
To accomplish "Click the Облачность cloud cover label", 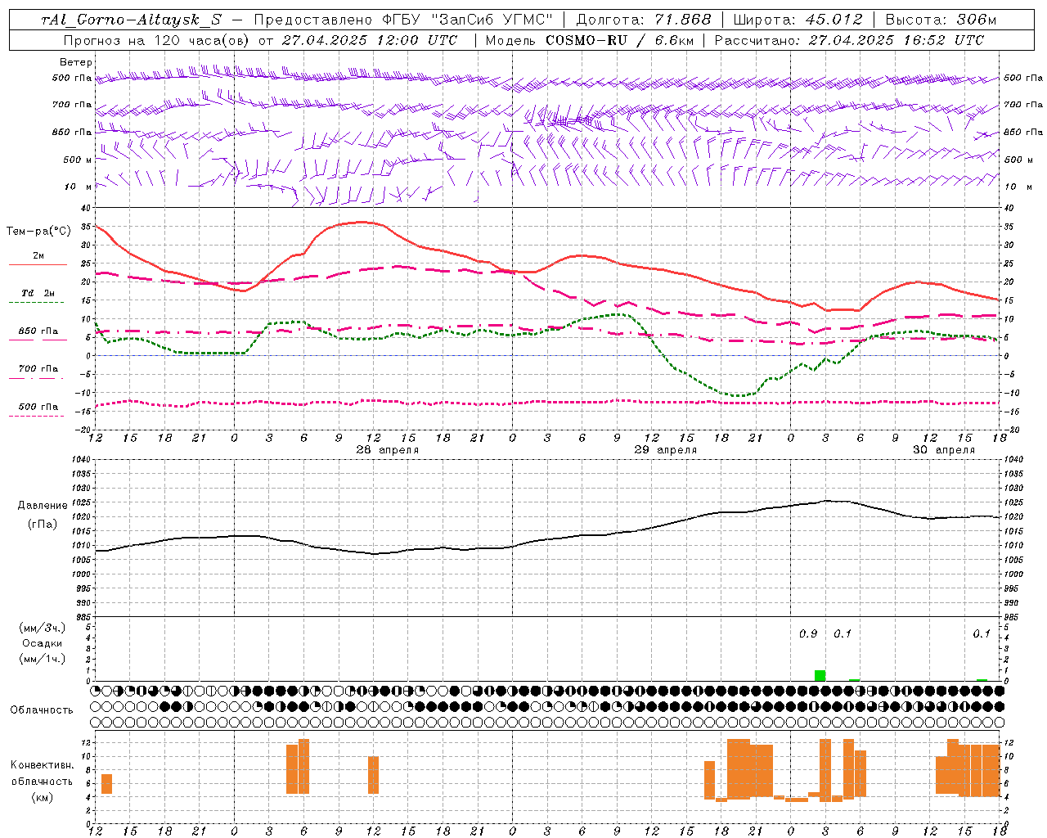I will 42,710.
